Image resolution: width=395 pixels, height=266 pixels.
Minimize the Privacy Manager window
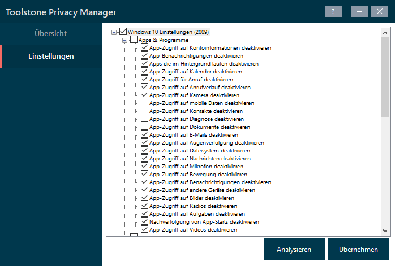359,11
